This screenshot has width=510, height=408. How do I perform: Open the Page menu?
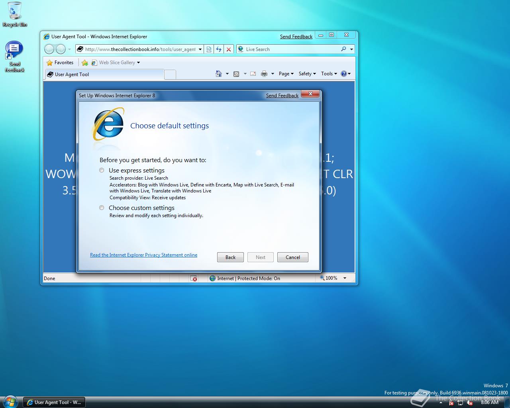tap(286, 74)
